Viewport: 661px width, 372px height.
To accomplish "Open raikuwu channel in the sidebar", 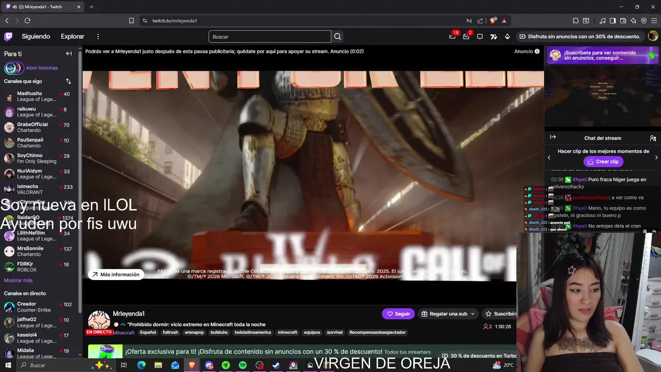I will click(x=39, y=112).
